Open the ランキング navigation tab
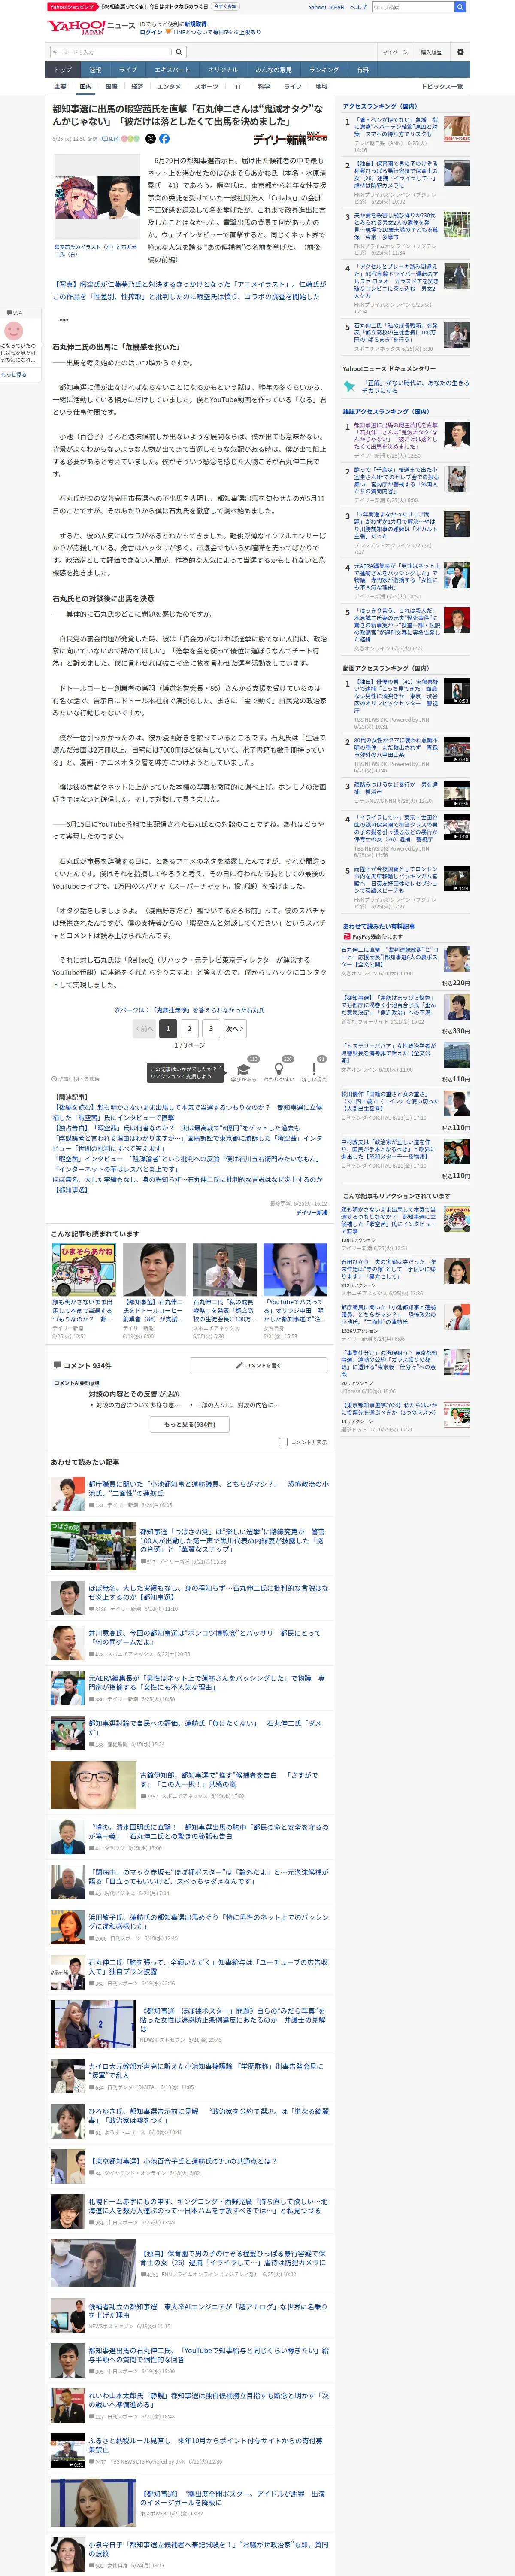 (x=324, y=70)
